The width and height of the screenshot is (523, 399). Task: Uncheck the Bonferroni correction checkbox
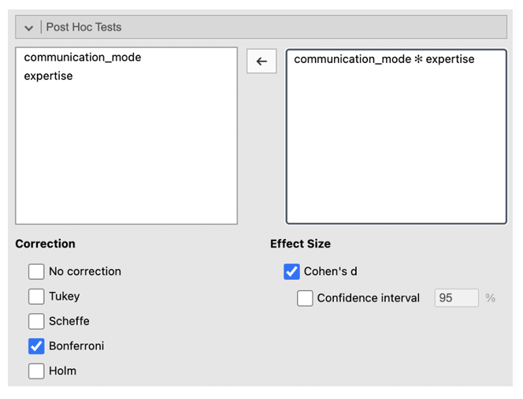tap(36, 346)
